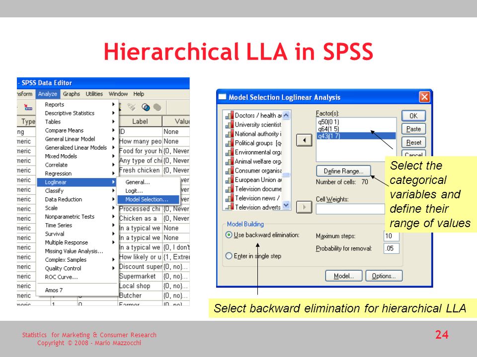The image size is (477, 357).
Task: Click the Paste button
Action: (x=413, y=129)
